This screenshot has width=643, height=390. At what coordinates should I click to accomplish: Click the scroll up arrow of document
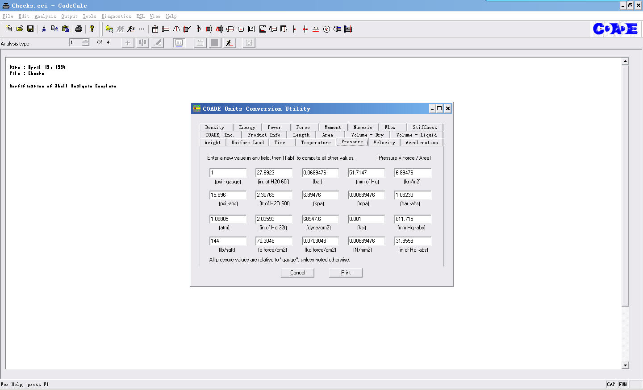(625, 61)
